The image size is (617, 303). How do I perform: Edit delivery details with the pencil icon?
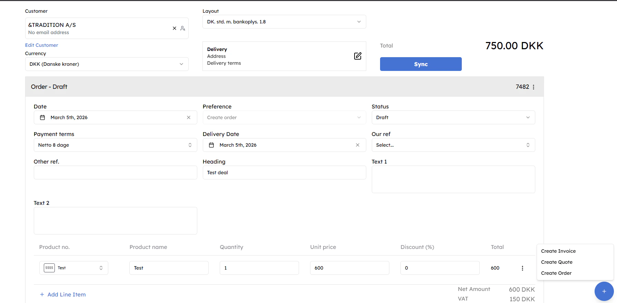tap(358, 56)
